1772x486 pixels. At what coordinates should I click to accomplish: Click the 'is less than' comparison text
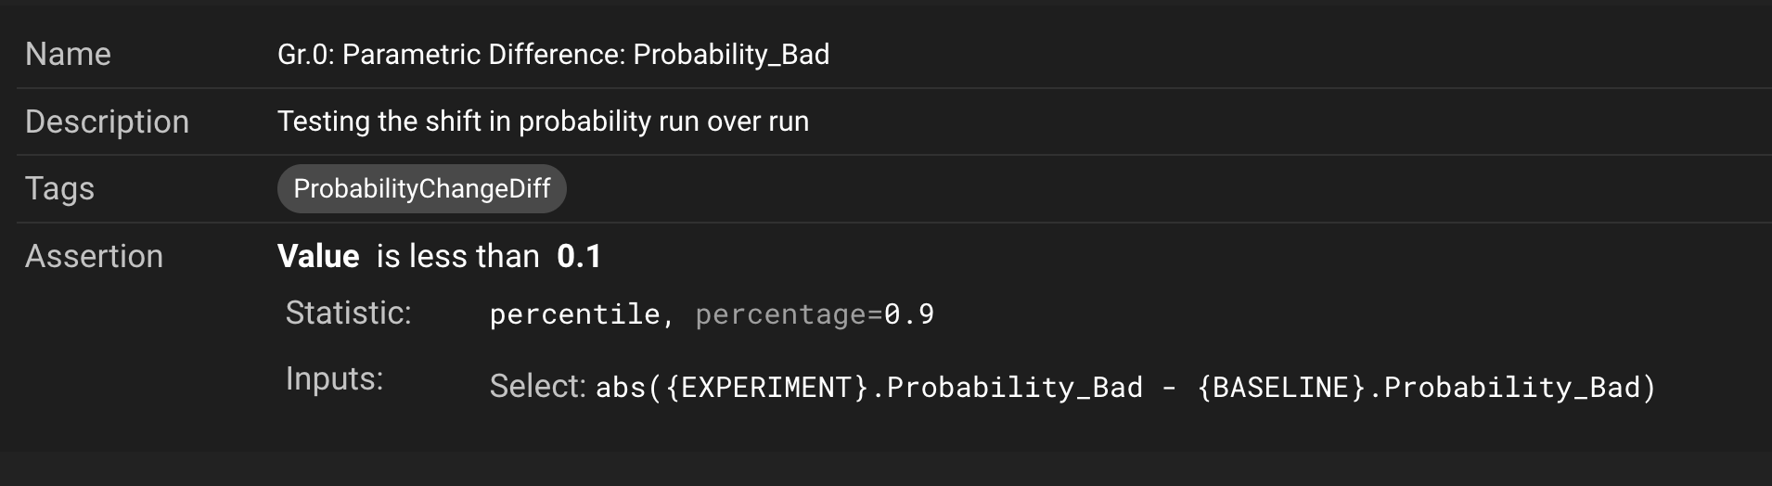tap(457, 256)
